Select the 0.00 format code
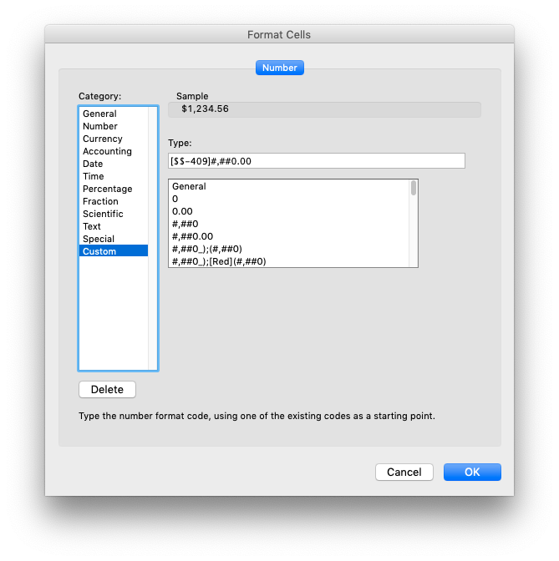This screenshot has width=559, height=561. 288,211
